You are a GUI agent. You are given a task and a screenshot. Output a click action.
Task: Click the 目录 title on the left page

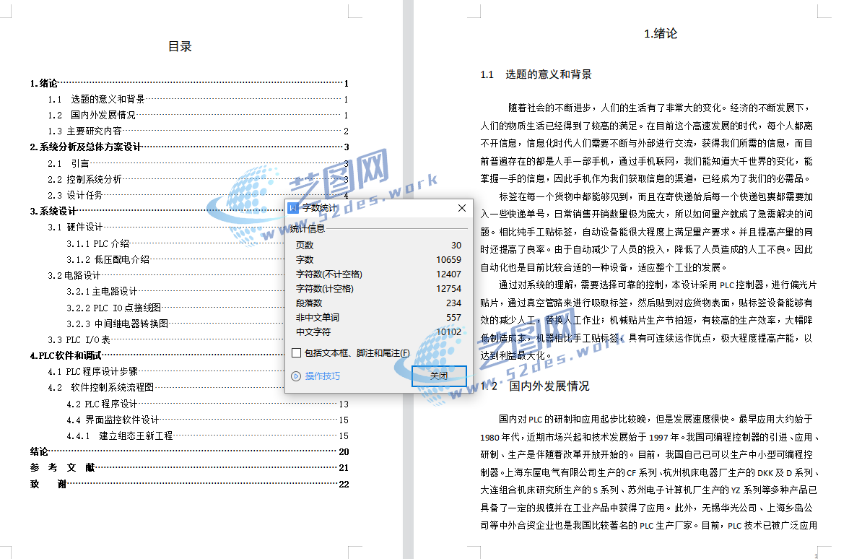pyautogui.click(x=180, y=46)
